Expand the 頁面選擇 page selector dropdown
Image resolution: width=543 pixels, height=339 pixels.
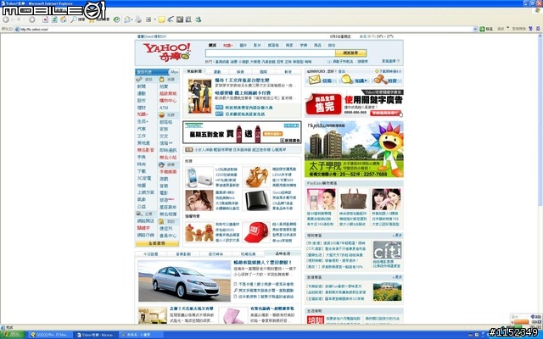391,61
